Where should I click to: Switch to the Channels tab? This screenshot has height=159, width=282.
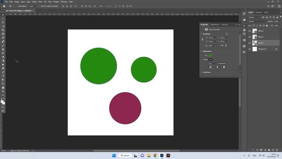pyautogui.click(x=259, y=12)
